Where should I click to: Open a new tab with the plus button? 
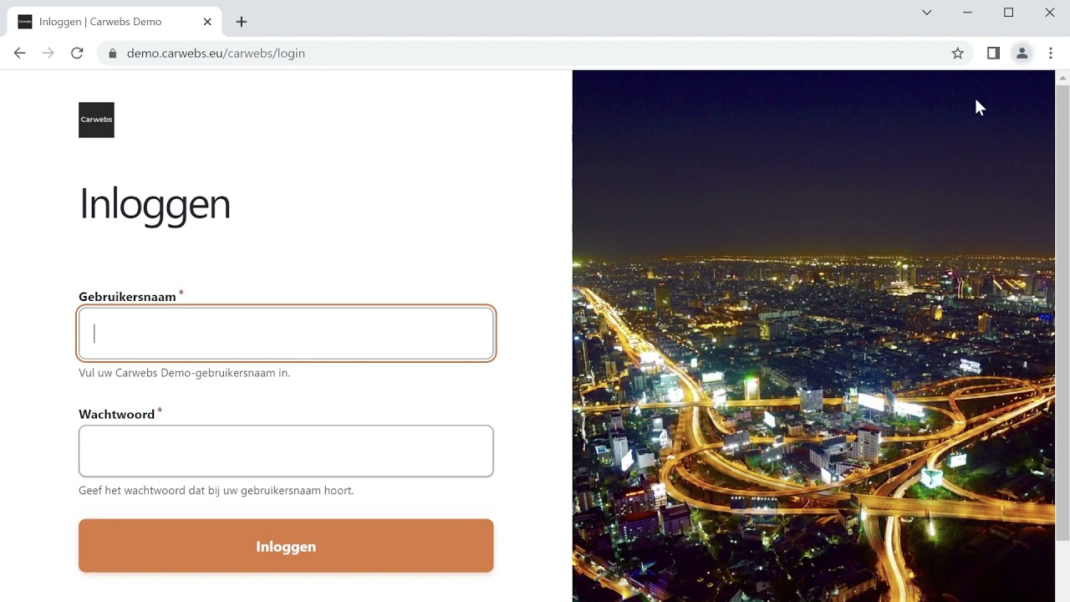[x=242, y=22]
